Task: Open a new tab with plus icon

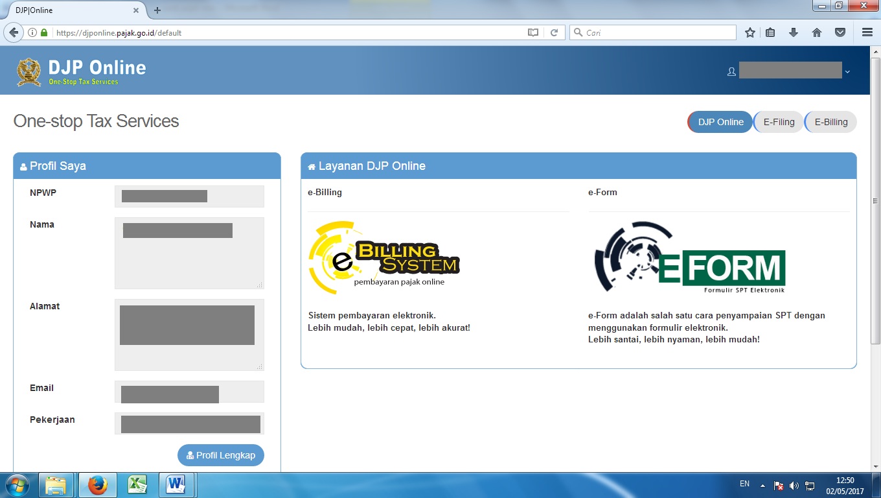Action: click(x=157, y=10)
